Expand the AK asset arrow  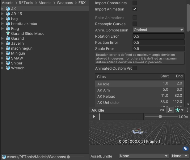coord(2,9)
